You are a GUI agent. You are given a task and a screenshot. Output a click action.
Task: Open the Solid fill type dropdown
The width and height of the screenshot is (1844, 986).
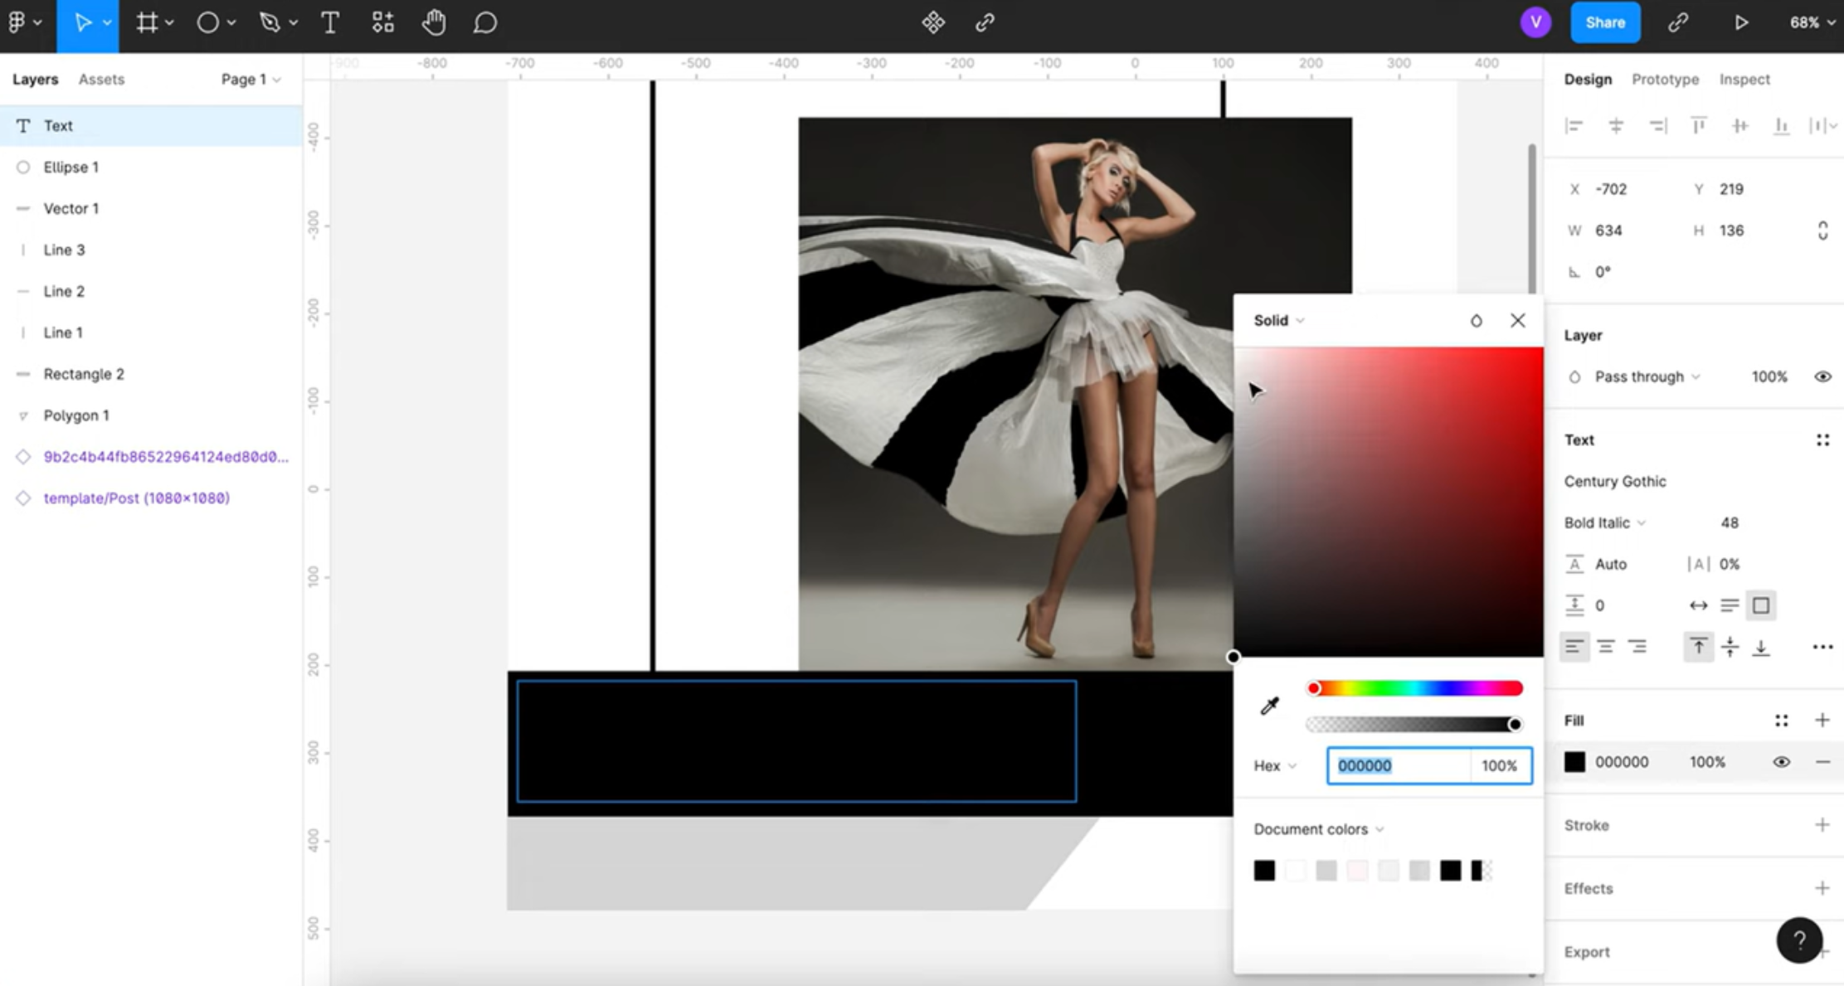tap(1277, 320)
